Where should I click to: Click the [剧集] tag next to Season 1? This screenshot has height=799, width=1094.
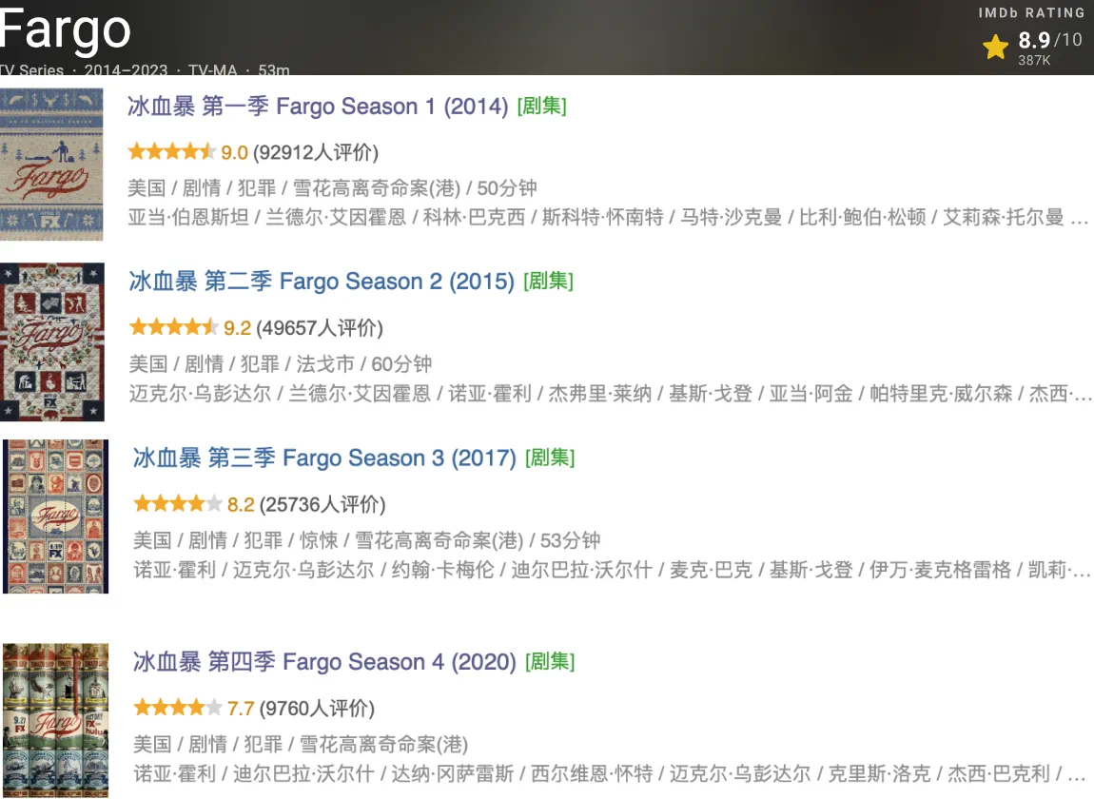click(542, 107)
